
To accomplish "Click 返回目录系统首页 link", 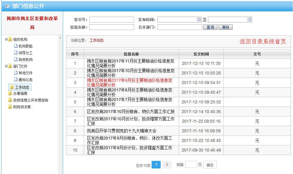I will point(263,41).
